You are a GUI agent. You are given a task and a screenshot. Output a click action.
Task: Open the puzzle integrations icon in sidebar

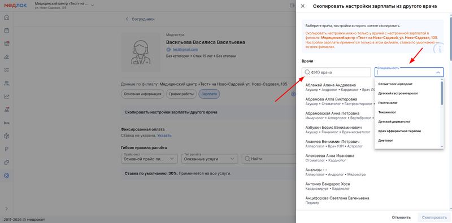click(x=7, y=162)
